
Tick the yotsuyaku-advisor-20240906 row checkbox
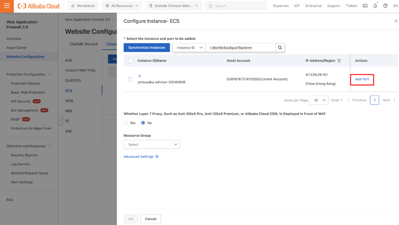point(130,79)
